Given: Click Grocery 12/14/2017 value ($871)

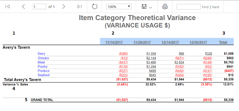Looking at the screenshot, I should click(180, 58).
